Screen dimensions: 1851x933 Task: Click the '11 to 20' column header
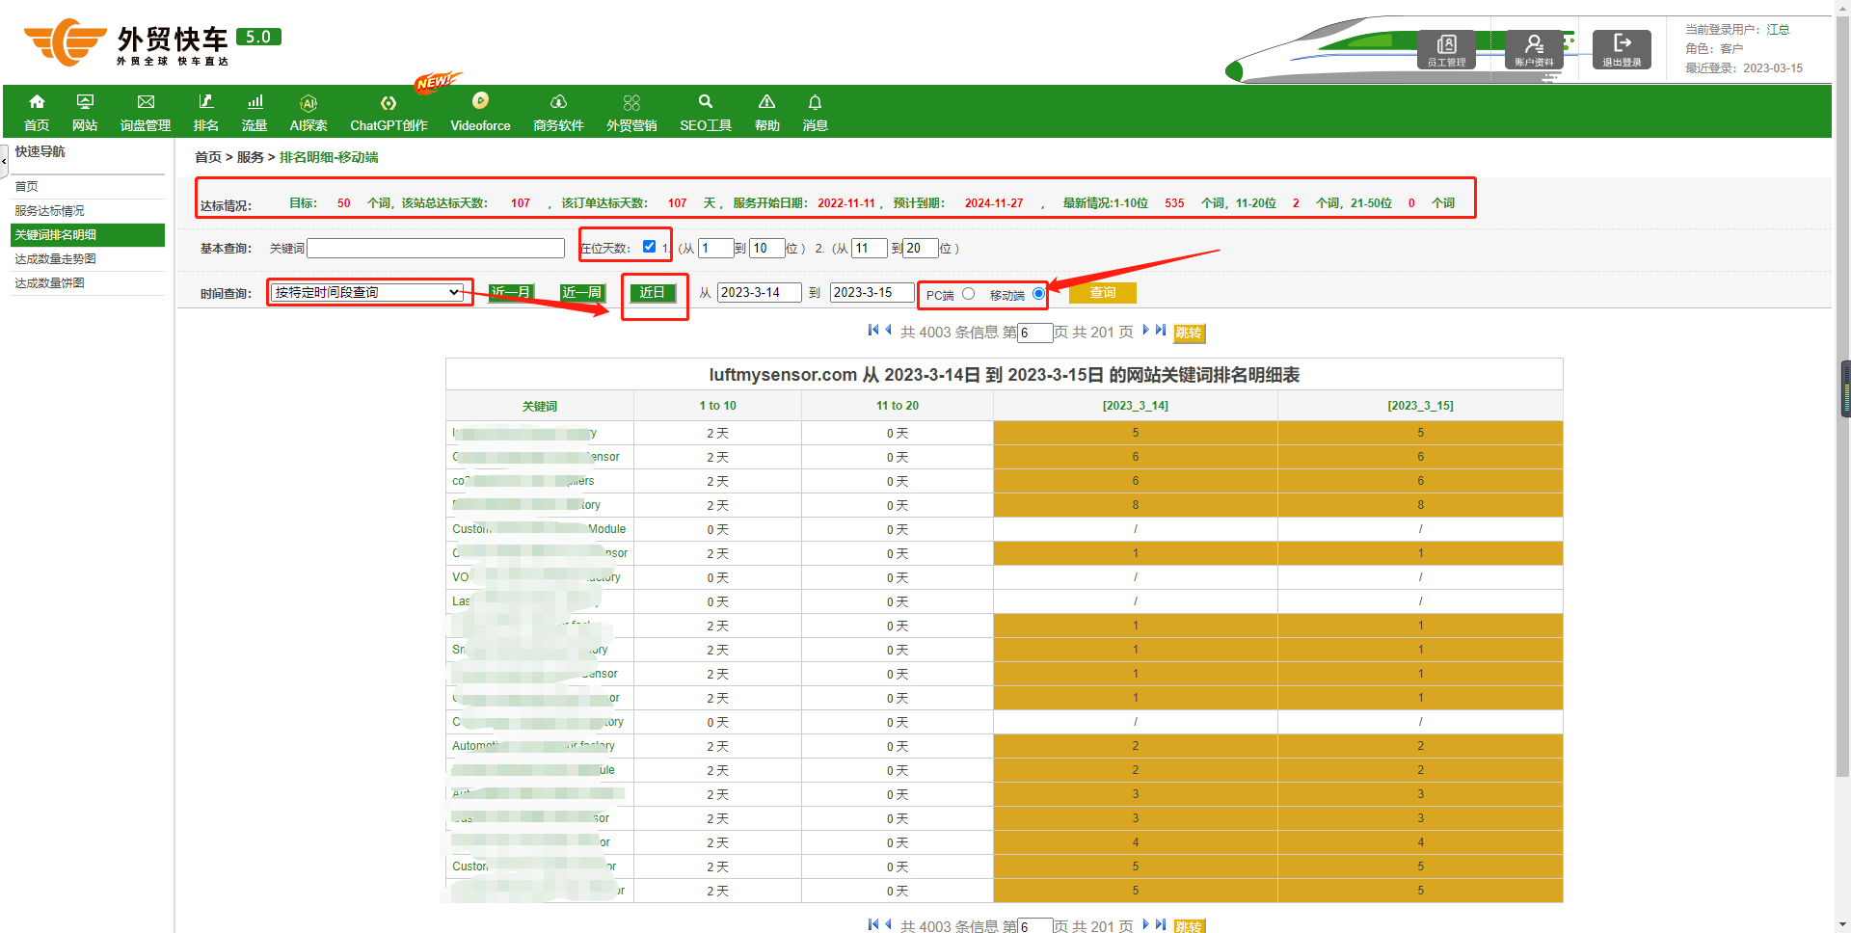tap(898, 406)
